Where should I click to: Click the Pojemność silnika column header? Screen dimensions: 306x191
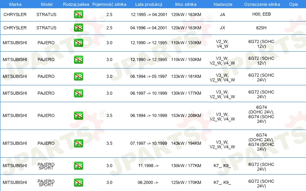tap(109, 4)
